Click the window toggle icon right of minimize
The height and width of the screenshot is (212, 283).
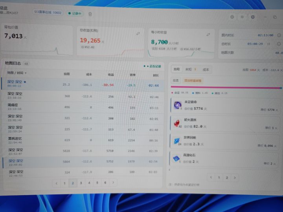[x=275, y=17]
